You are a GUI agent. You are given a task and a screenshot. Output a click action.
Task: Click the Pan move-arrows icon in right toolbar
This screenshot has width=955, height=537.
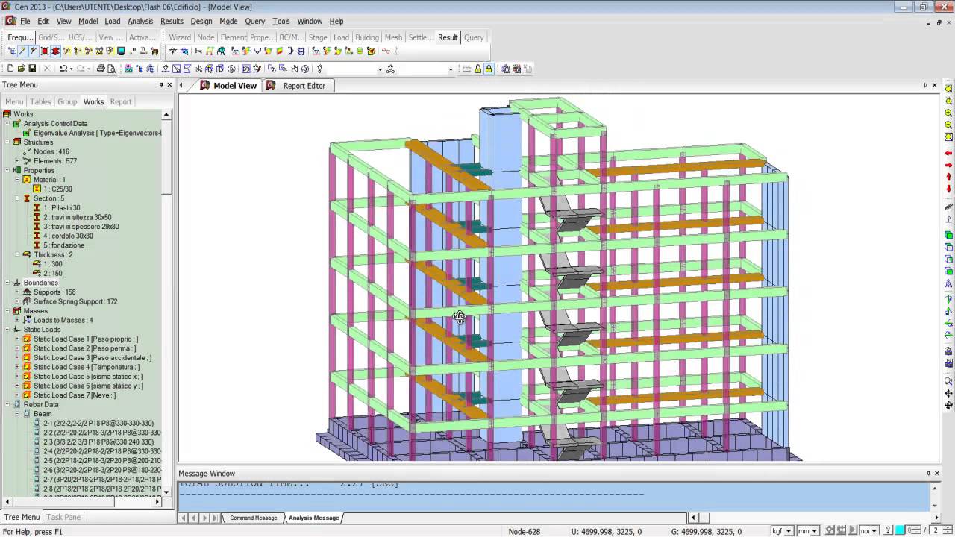click(948, 393)
